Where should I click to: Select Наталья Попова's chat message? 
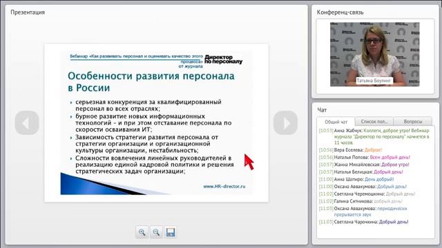coord(365,157)
